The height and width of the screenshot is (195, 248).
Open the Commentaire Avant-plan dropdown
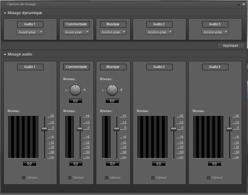click(76, 32)
